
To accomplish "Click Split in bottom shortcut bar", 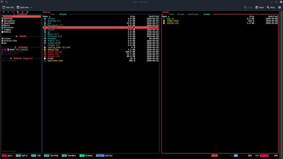I will [22, 155].
